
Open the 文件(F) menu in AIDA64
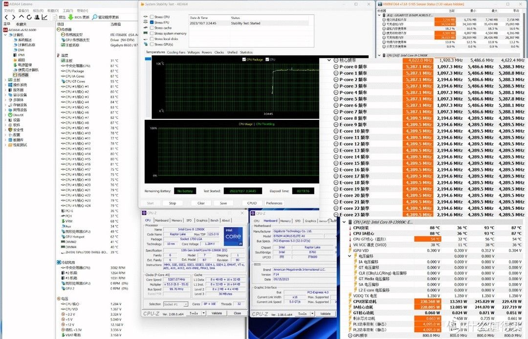pyautogui.click(x=9, y=11)
